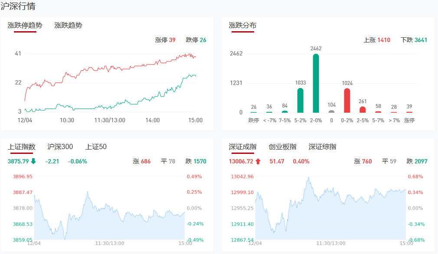The width and height of the screenshot is (438, 254).
Task: Click the red 0-2% bar showing 1024
Action: 347,101
